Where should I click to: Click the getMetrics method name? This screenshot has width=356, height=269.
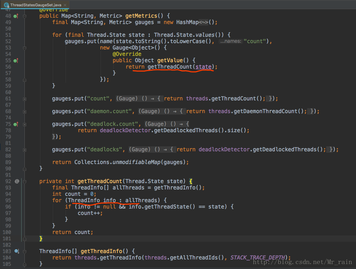[141, 16]
